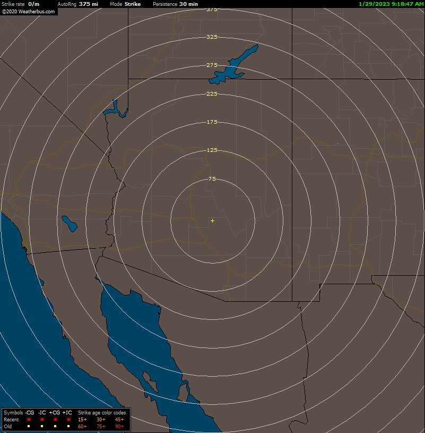Click the 225 range ring label
The height and width of the screenshot is (433, 425).
tap(212, 94)
